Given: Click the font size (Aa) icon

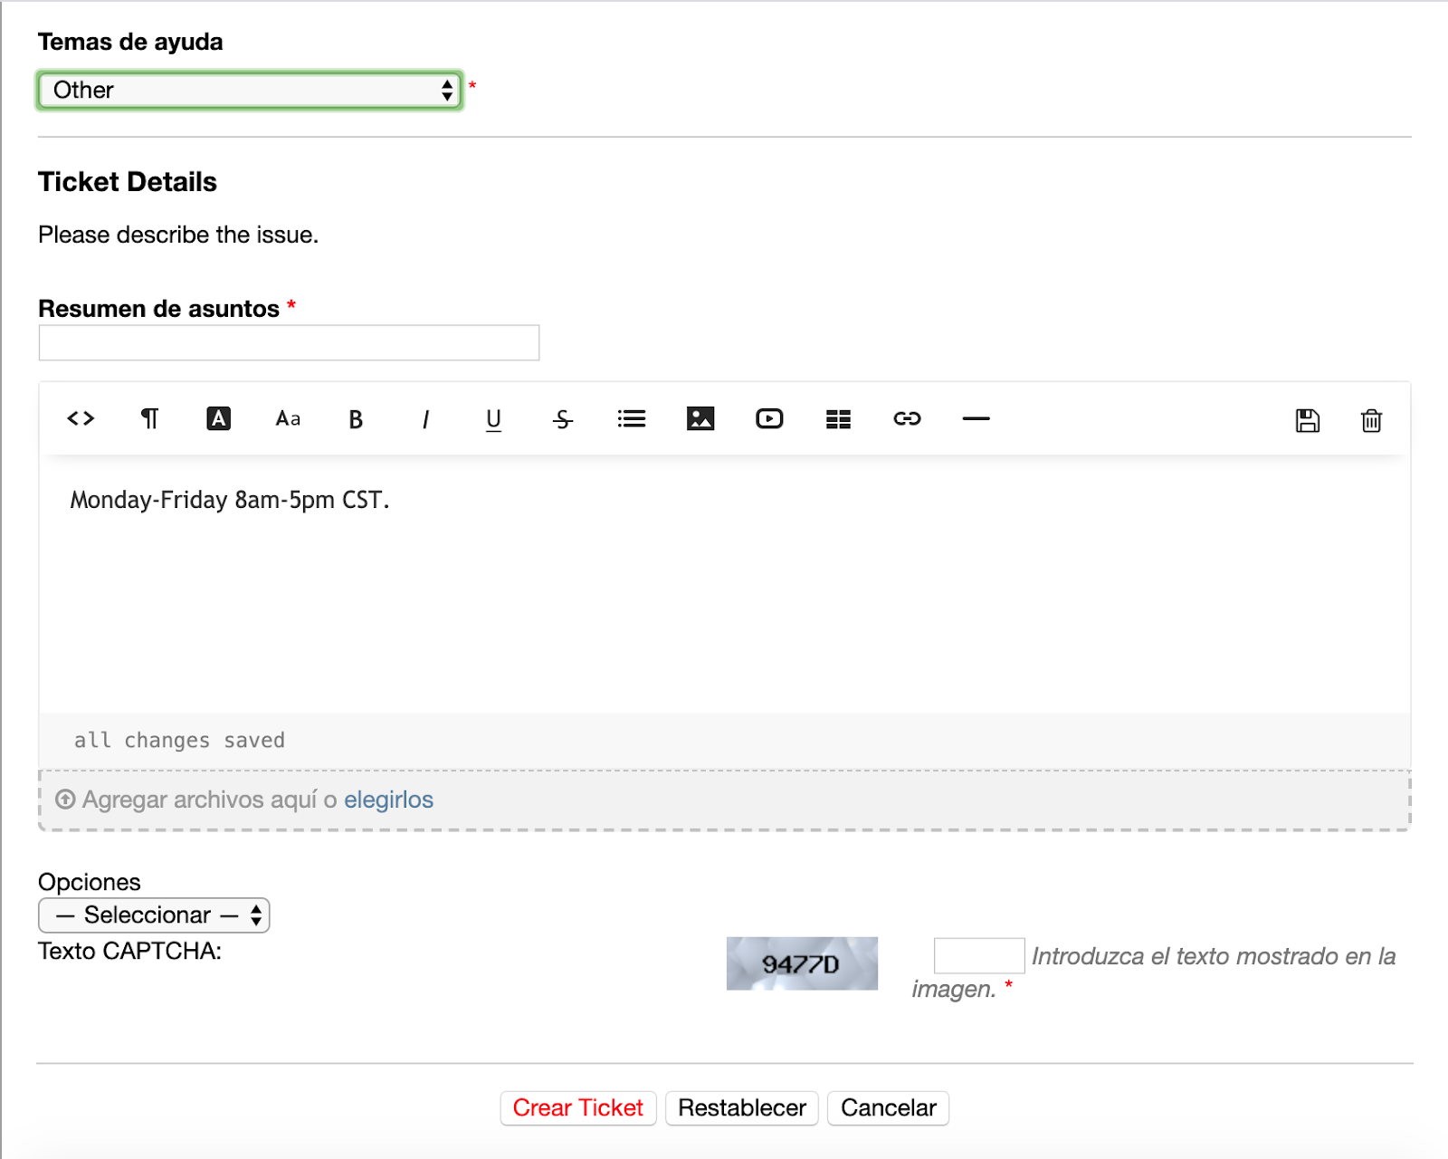Looking at the screenshot, I should tap(287, 418).
